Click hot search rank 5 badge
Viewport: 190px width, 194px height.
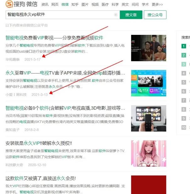184,82
